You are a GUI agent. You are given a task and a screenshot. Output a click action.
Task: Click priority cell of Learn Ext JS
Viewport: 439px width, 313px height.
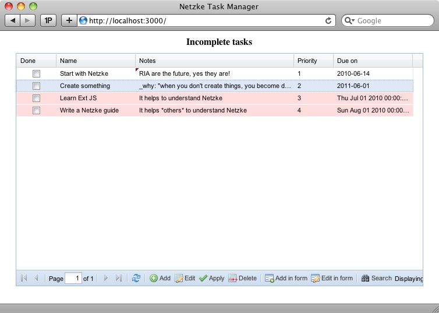(x=314, y=98)
